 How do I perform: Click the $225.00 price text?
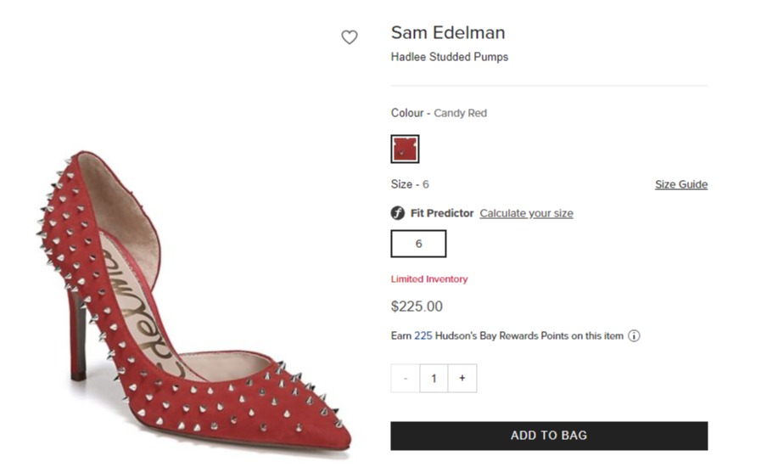[417, 307]
